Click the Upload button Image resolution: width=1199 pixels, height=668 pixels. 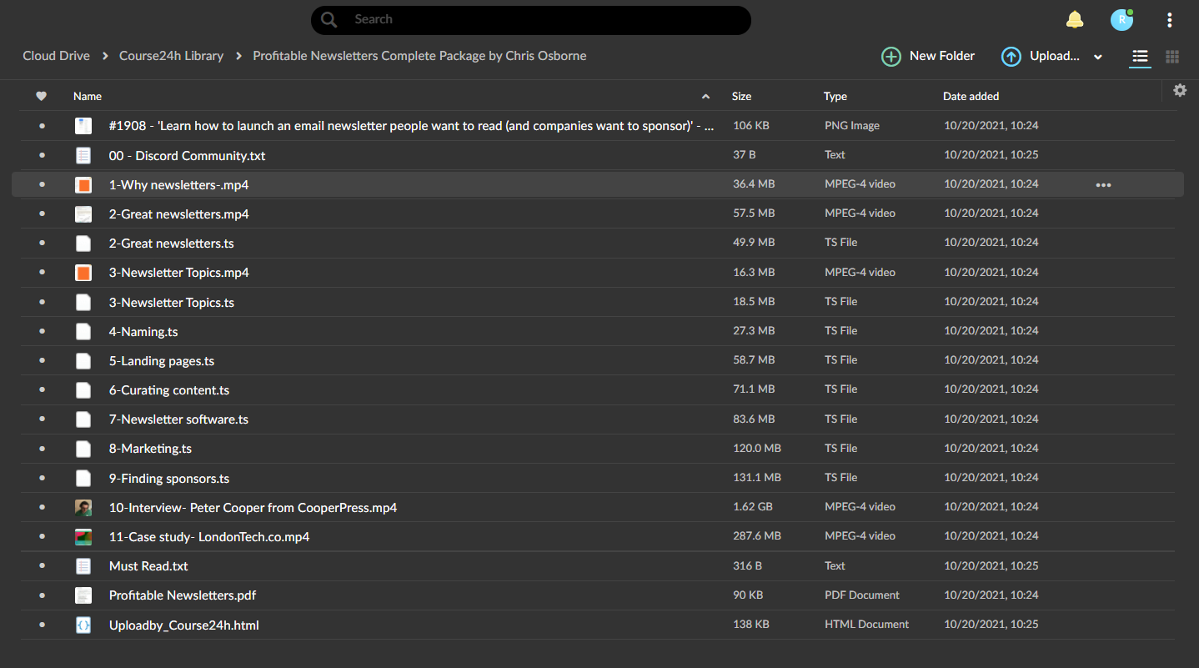point(1041,56)
